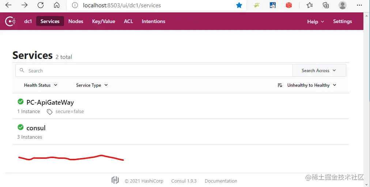Image resolution: width=370 pixels, height=187 pixels.
Task: Open the browser three-dot menu
Action: 359,5
